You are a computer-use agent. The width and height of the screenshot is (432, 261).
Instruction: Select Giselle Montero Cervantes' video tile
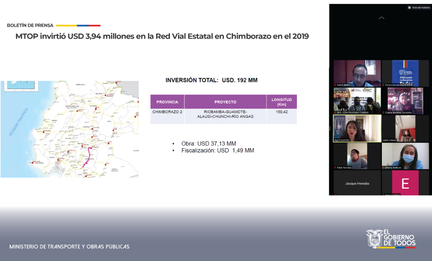405,100
